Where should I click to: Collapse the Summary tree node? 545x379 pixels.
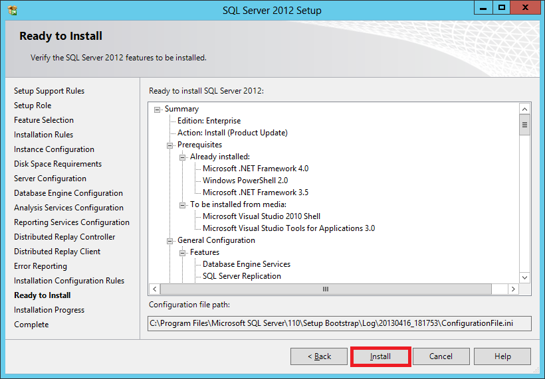tap(158, 110)
